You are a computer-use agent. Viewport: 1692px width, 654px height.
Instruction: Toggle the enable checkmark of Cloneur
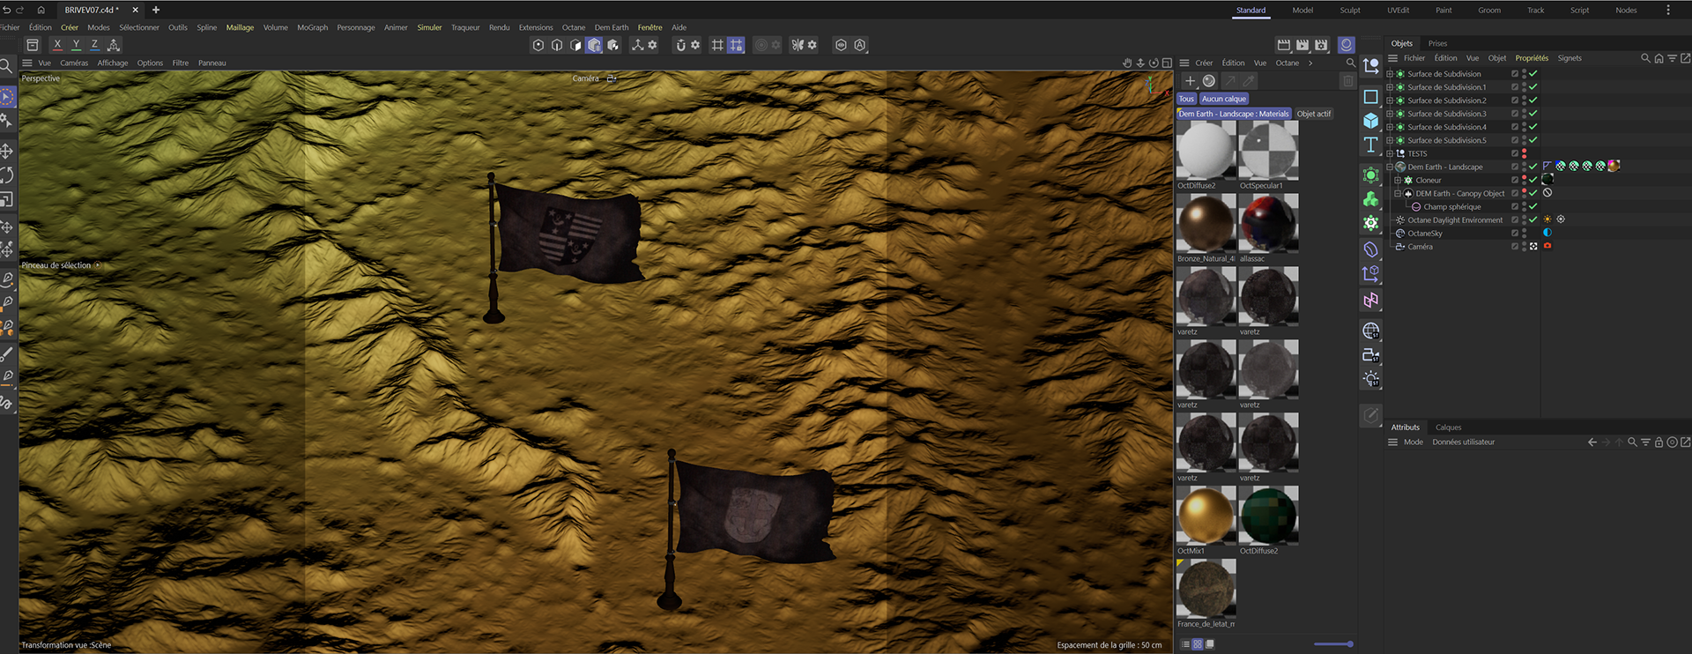point(1532,180)
